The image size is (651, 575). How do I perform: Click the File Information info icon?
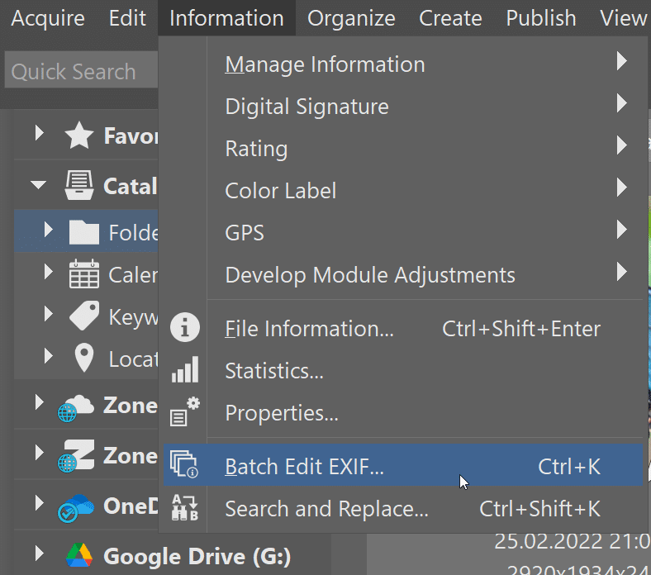pos(185,329)
